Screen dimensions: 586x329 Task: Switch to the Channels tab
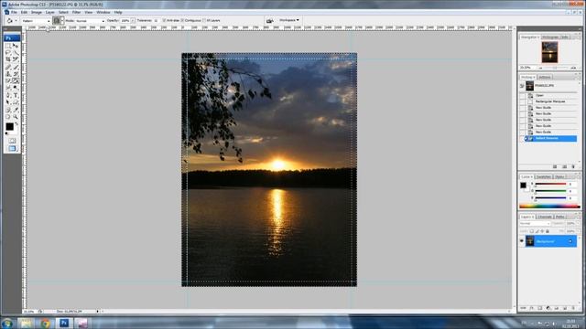545,217
